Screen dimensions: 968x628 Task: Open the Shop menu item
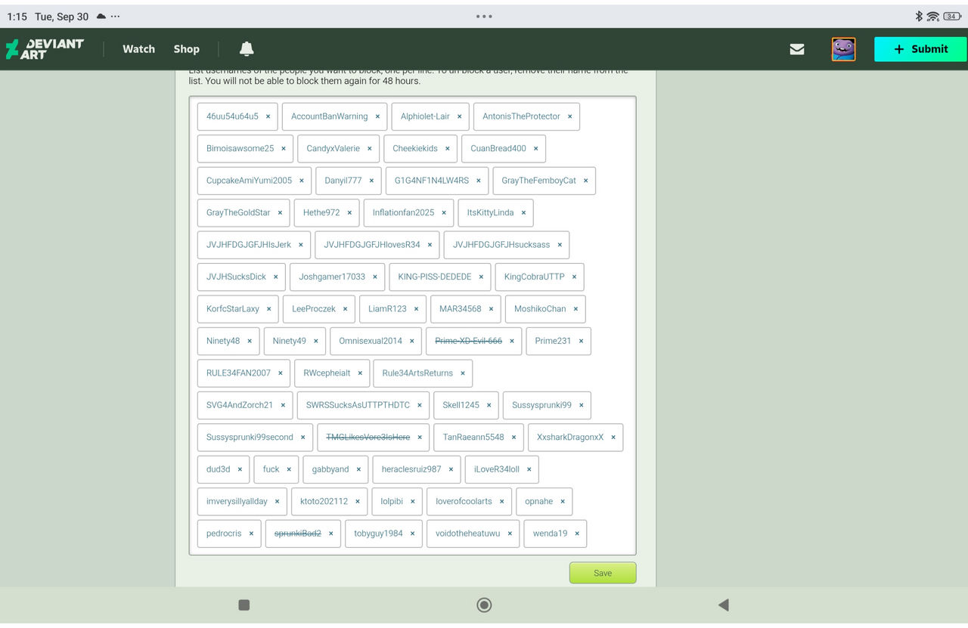point(186,49)
